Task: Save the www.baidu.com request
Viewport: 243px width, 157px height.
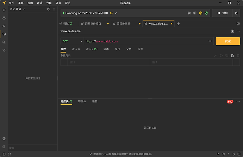Action: click(232, 31)
